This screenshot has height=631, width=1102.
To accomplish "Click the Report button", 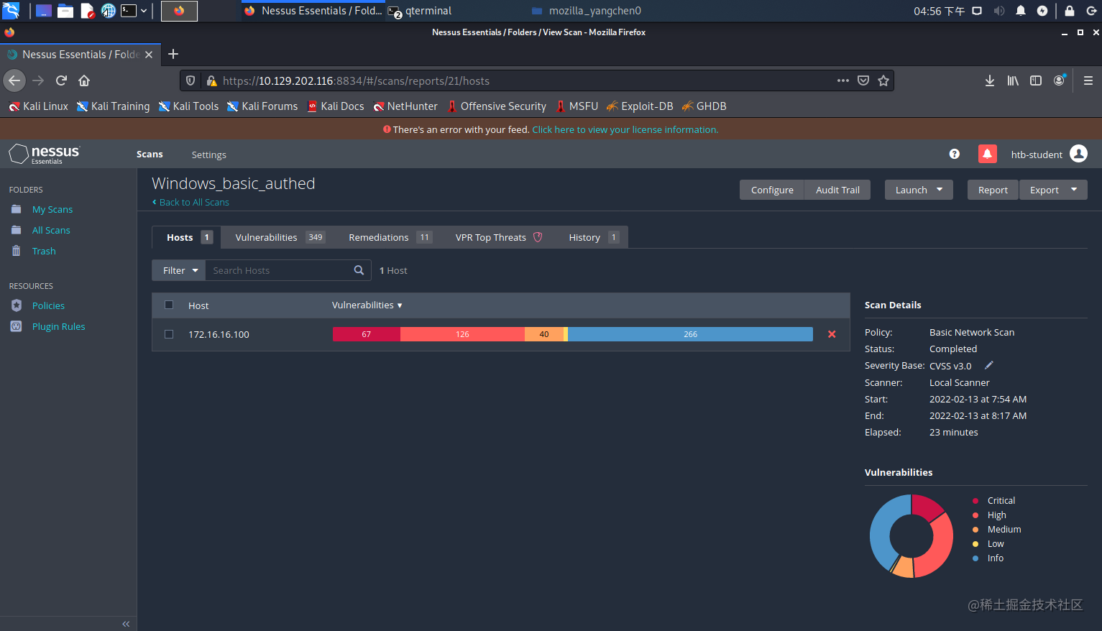I will click(993, 190).
